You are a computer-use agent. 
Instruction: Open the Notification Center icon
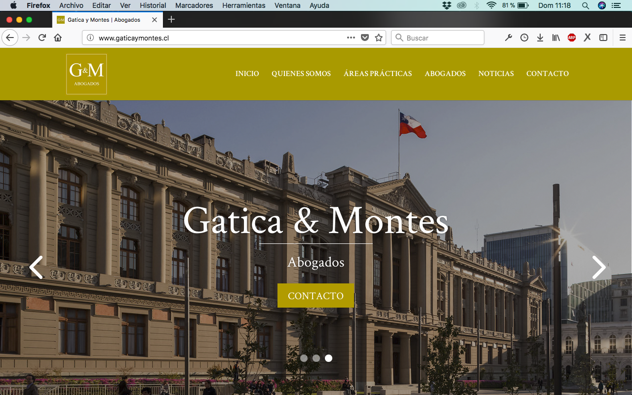616,5
